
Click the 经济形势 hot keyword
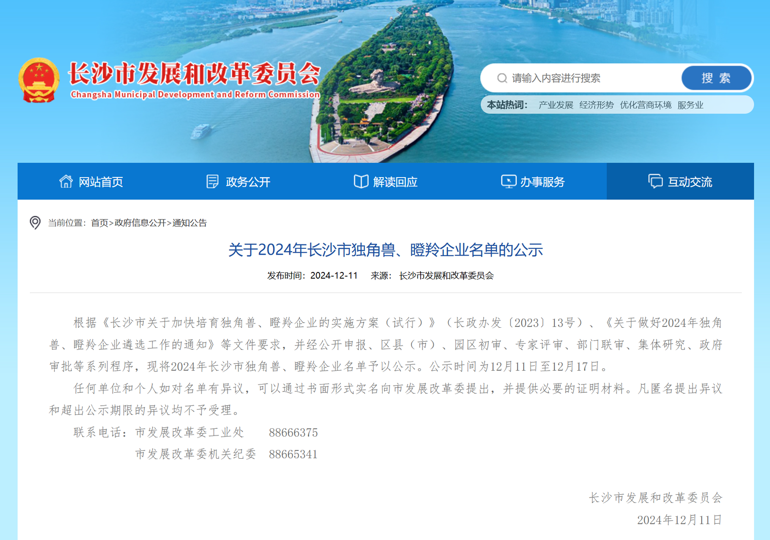596,105
